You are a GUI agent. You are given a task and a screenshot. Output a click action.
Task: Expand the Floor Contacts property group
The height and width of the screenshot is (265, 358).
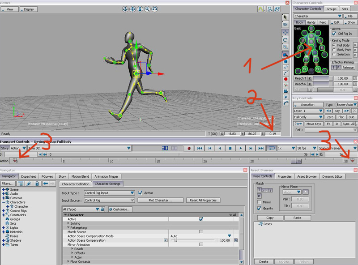click(68, 261)
